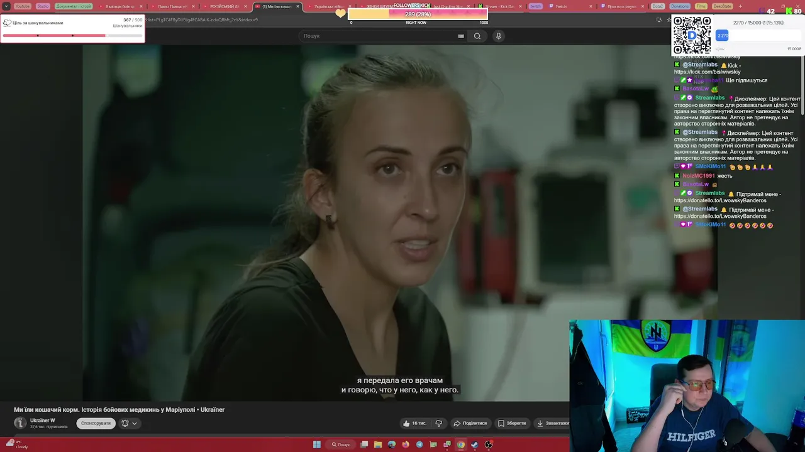Screen dimensions: 805x452
Task: Click the '367 / 500' fans goal progress bar
Action: tap(72, 36)
